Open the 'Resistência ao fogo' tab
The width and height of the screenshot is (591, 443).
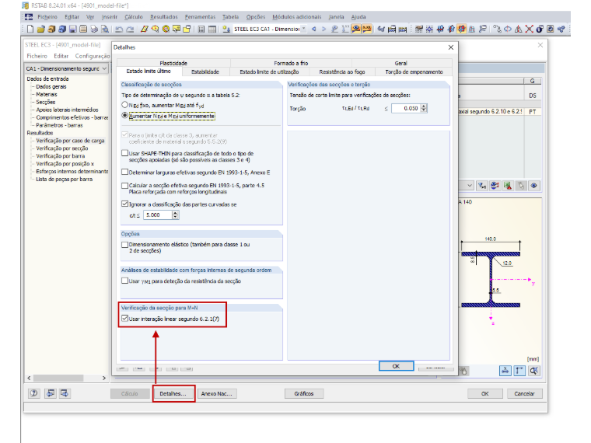[342, 72]
